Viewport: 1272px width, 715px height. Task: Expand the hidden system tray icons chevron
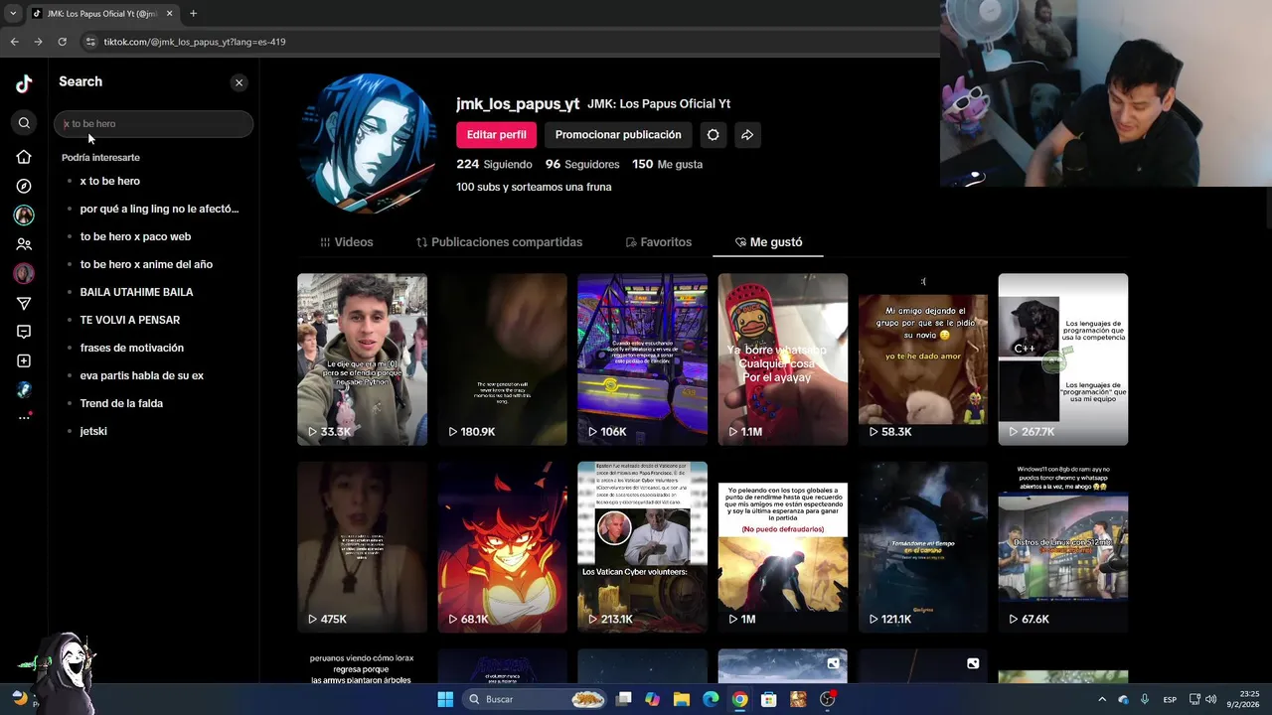[x=1101, y=699]
